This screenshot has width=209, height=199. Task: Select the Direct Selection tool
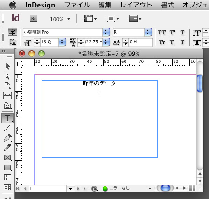point(7,76)
